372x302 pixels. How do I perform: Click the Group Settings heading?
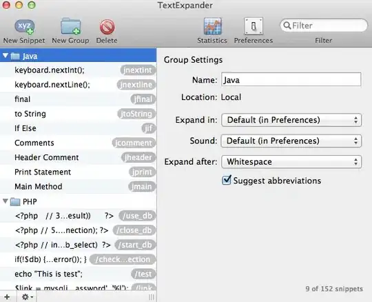pyautogui.click(x=193, y=60)
